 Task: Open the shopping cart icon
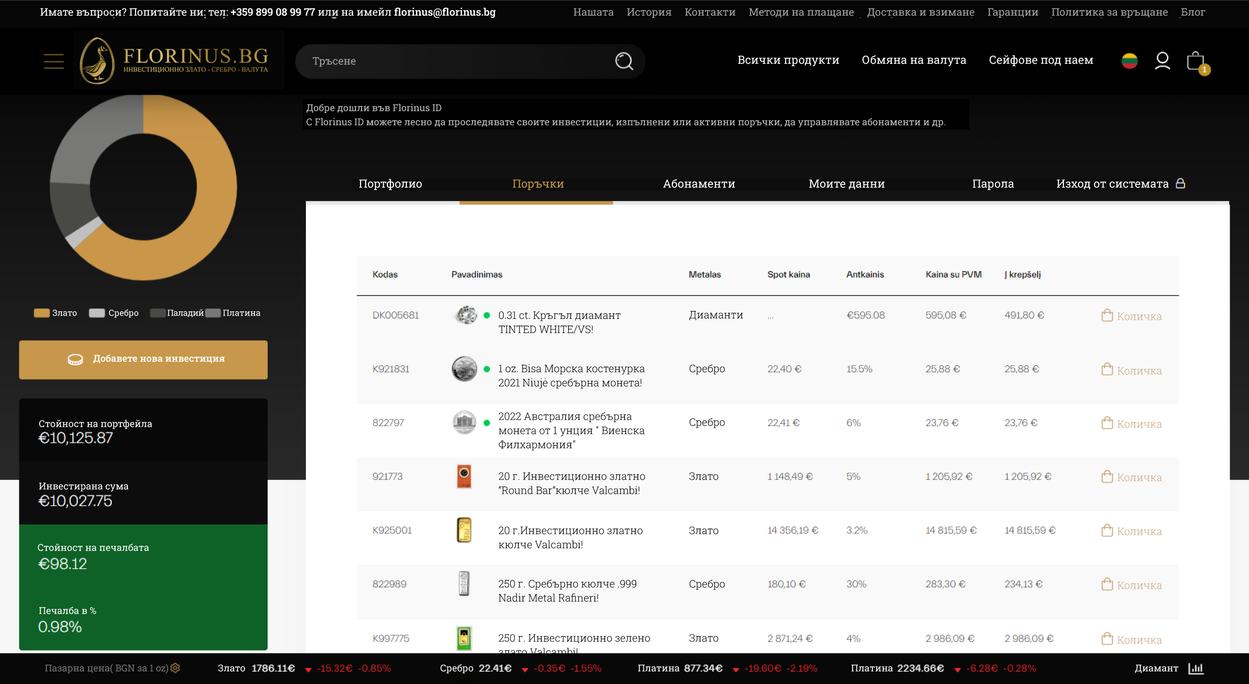pos(1196,62)
